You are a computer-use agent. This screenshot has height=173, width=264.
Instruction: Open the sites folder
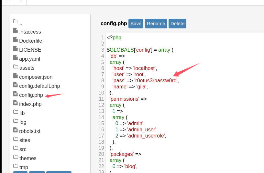coord(25,140)
